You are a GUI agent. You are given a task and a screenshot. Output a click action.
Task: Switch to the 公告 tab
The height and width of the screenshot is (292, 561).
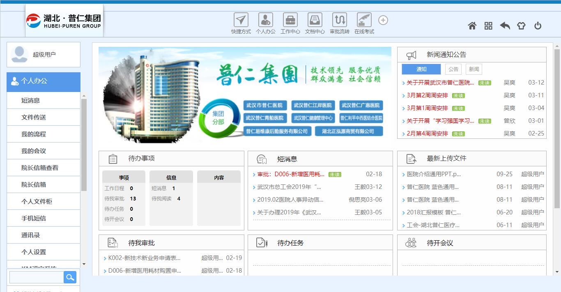pyautogui.click(x=453, y=69)
